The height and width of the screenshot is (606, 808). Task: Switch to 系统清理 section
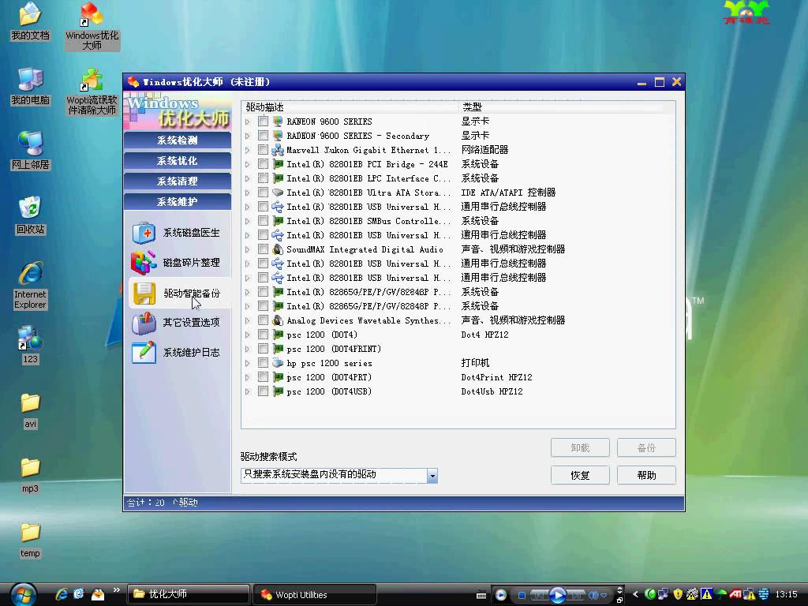click(x=178, y=181)
